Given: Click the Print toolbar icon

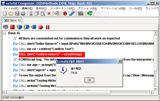Looking at the screenshot, I should point(23,14).
